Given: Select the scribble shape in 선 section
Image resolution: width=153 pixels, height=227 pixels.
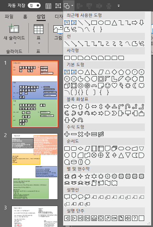Looking at the screenshot, I should [141, 44].
